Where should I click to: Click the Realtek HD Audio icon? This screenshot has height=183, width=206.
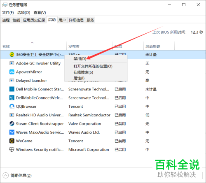tap(12, 115)
